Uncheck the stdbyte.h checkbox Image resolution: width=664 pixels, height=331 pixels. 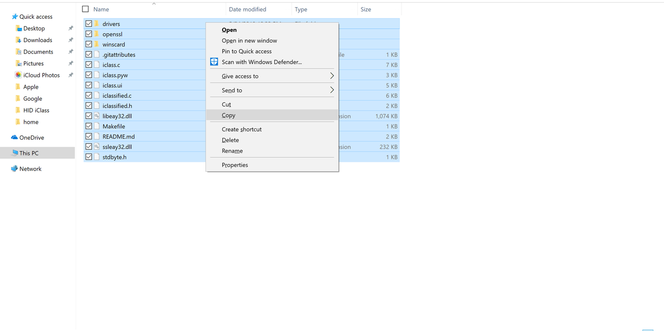[x=89, y=157]
